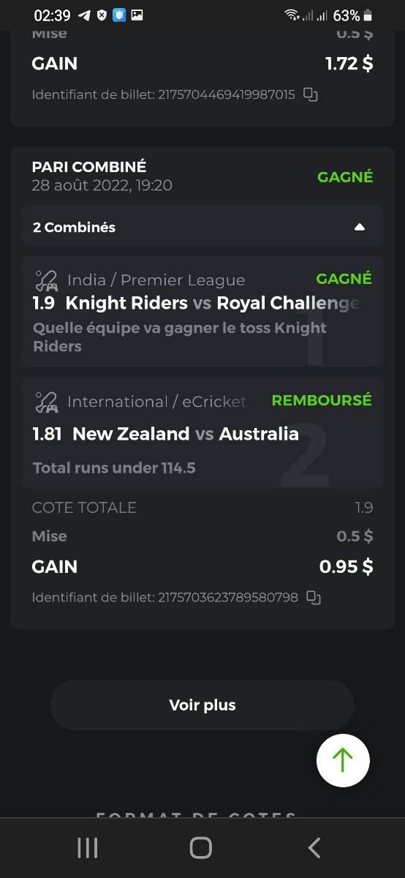
Task: Load more bets with Voir plus
Action: [202, 705]
